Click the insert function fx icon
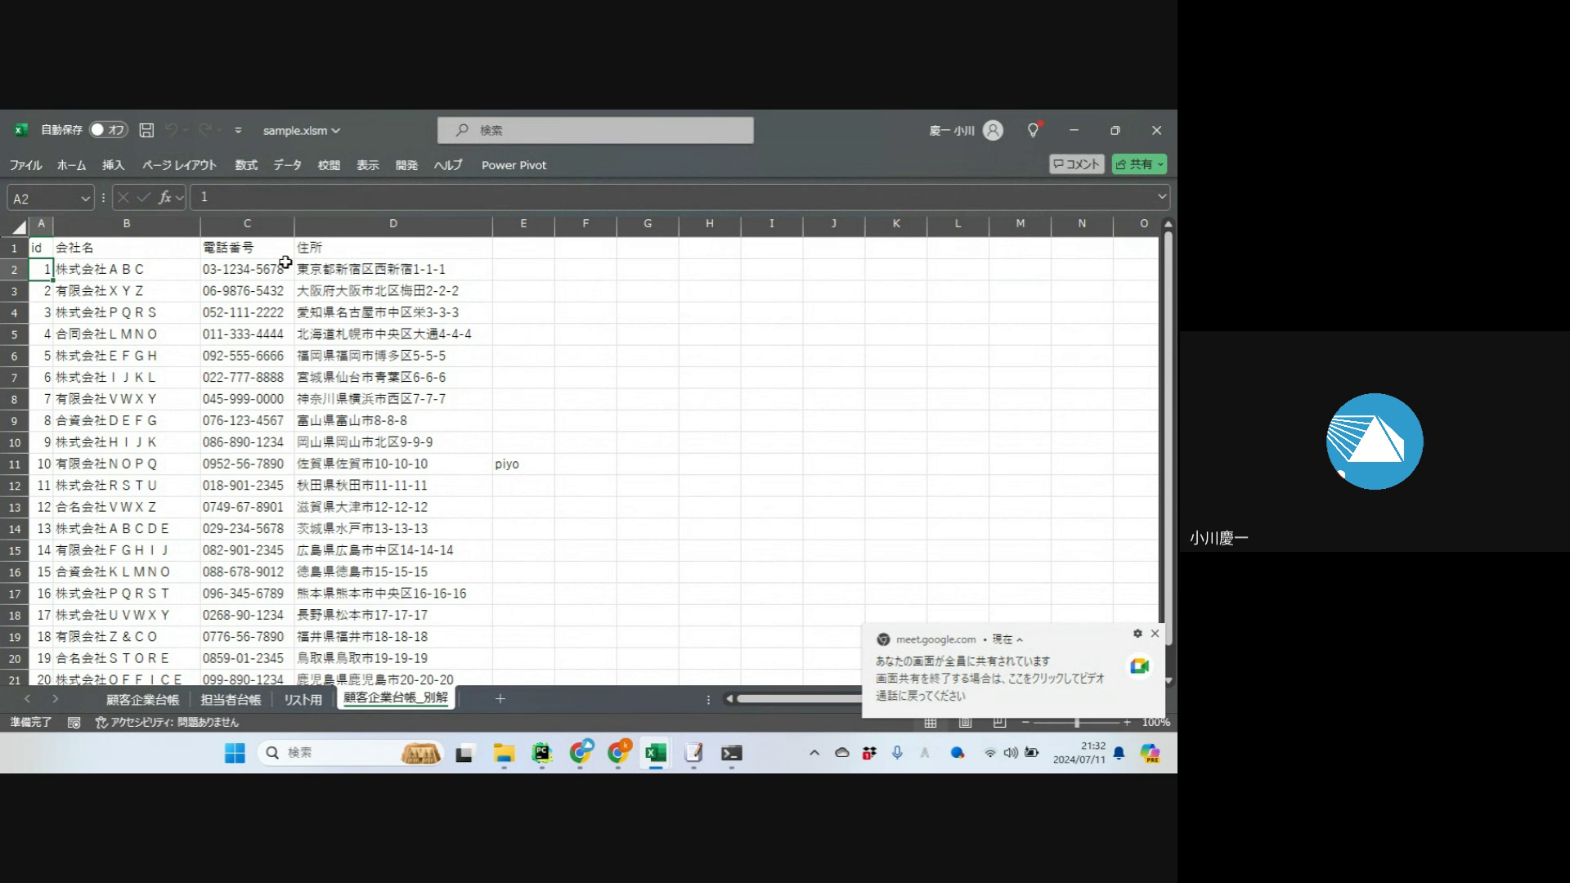The width and height of the screenshot is (1570, 883). 165,197
